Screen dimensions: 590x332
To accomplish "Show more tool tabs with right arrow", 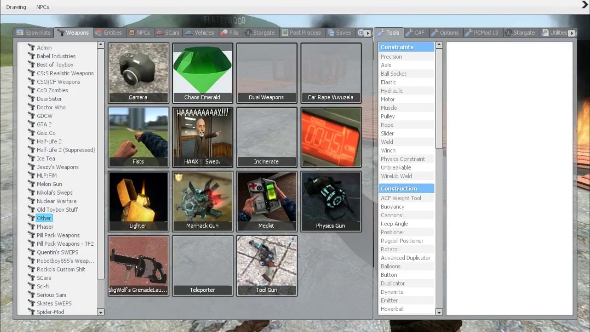I will pyautogui.click(x=572, y=33).
